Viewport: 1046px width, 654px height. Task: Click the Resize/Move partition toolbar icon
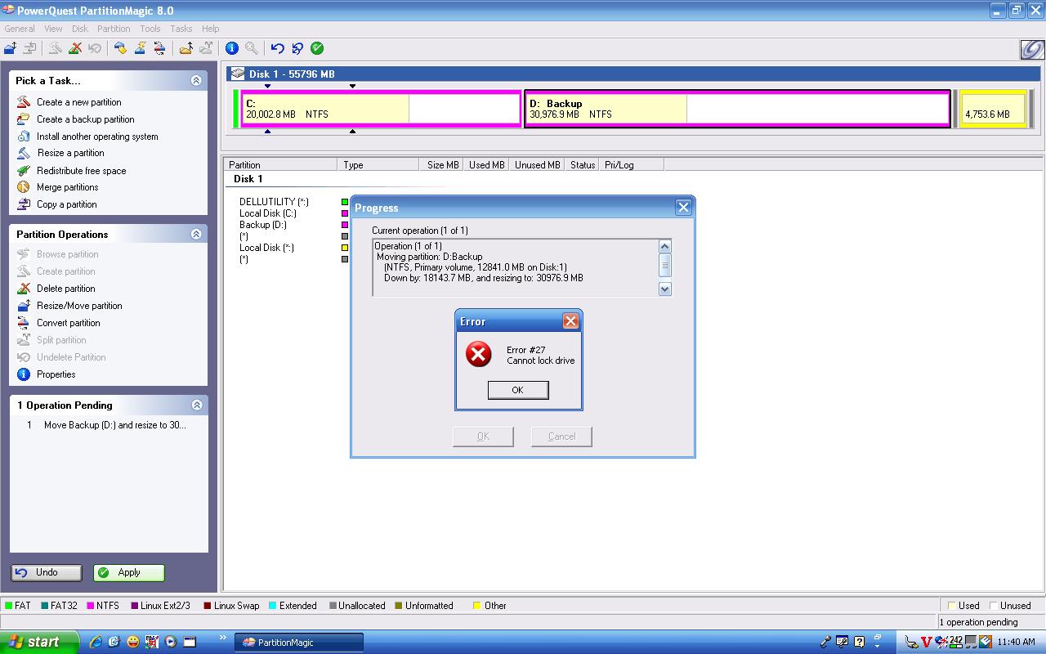pos(11,48)
